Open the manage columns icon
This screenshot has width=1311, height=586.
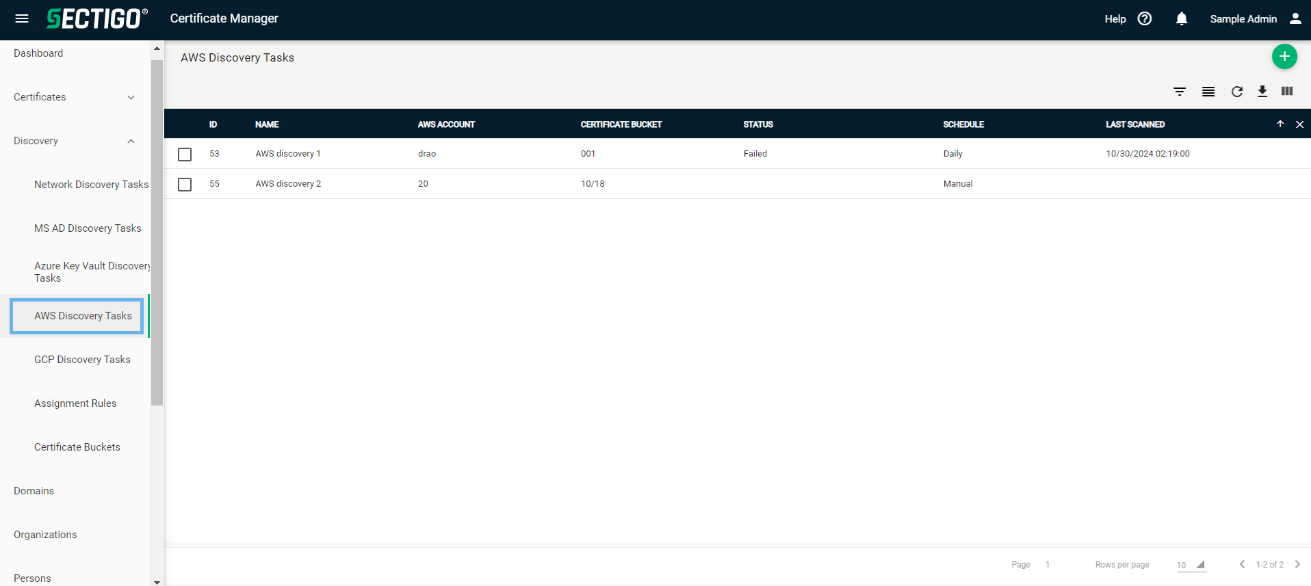pyautogui.click(x=1287, y=91)
